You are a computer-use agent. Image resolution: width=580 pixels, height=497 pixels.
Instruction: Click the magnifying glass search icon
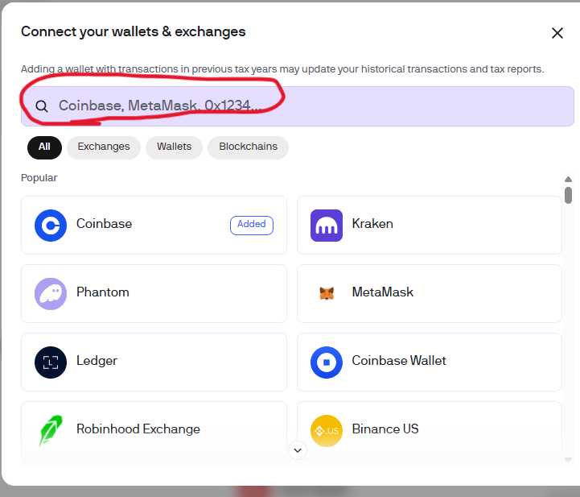coord(42,106)
